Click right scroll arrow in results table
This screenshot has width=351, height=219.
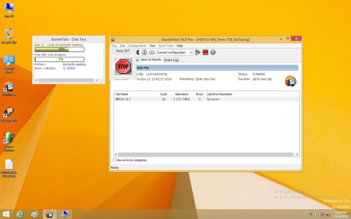(297, 154)
